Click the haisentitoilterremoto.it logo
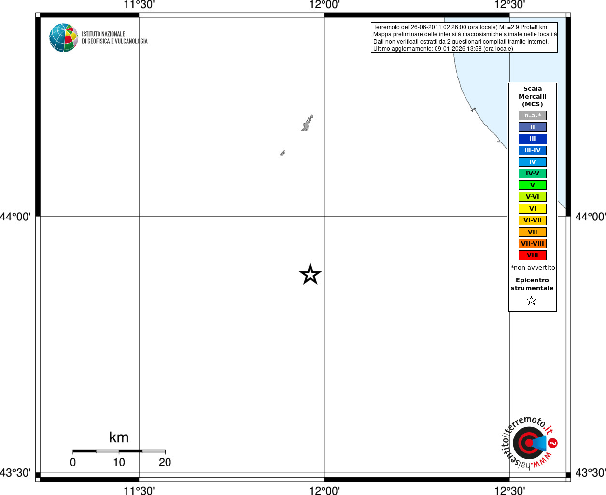The height and width of the screenshot is (495, 606). tap(529, 443)
